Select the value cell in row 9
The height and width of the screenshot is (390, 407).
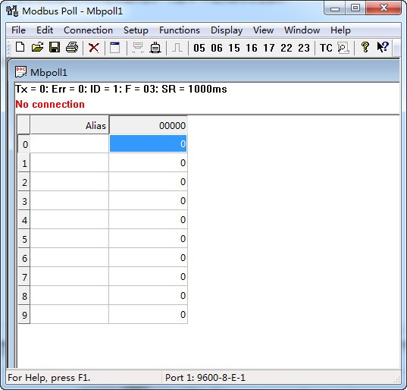(148, 314)
